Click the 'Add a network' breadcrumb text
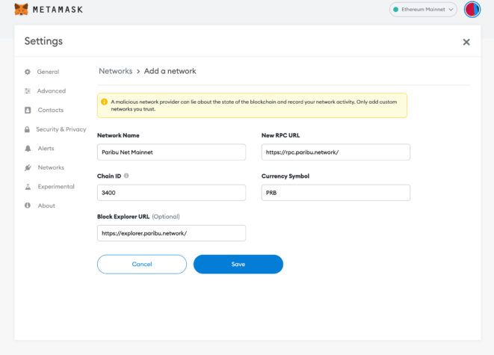The height and width of the screenshot is (355, 494). [170, 71]
